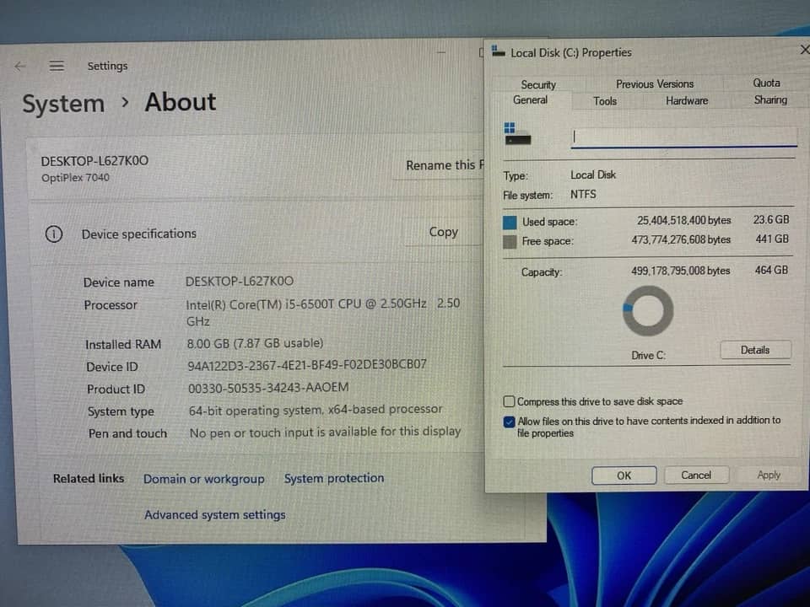Collapse the Device specifications section header
This screenshot has height=607, width=810.
click(256, 234)
